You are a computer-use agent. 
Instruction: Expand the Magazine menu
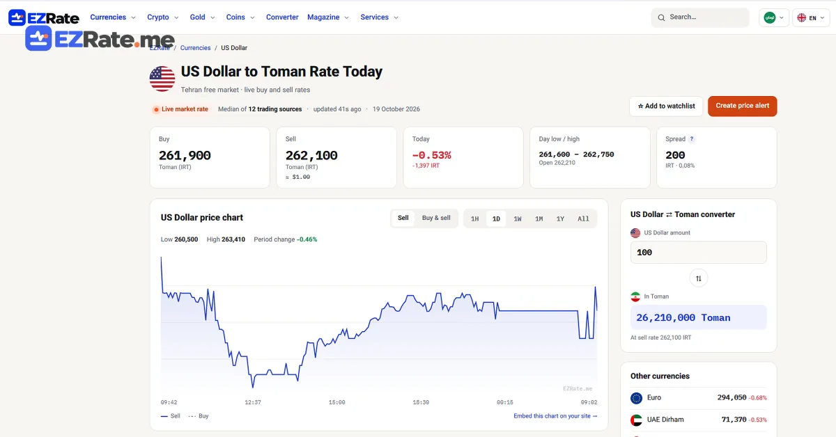pos(328,17)
